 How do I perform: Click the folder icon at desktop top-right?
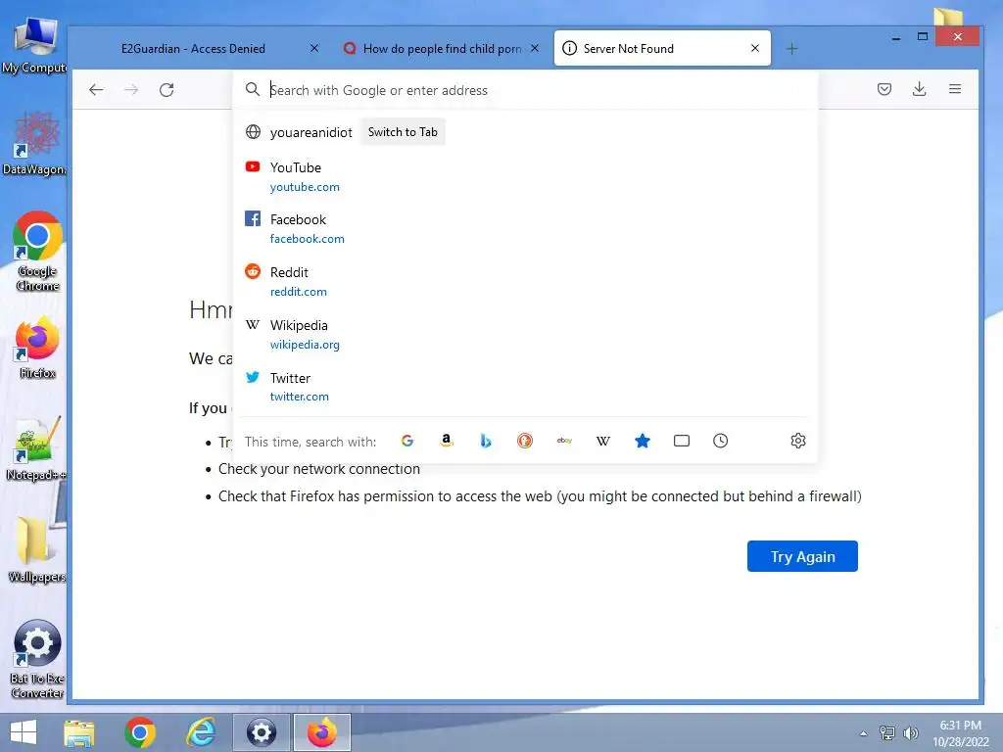(947, 17)
